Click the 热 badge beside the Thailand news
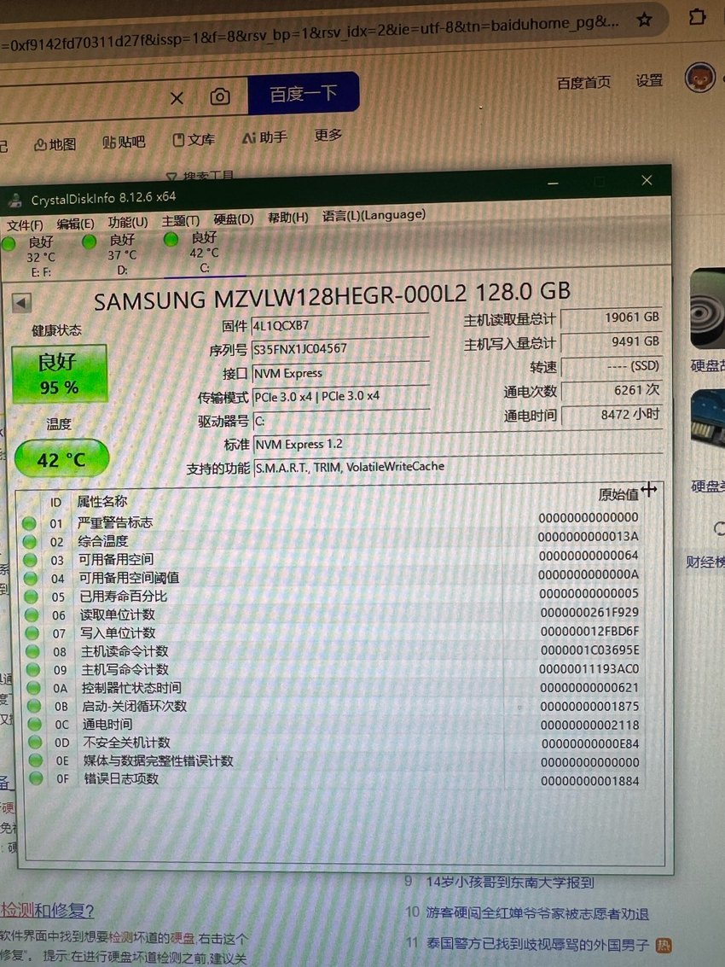The height and width of the screenshot is (967, 725). [x=664, y=945]
